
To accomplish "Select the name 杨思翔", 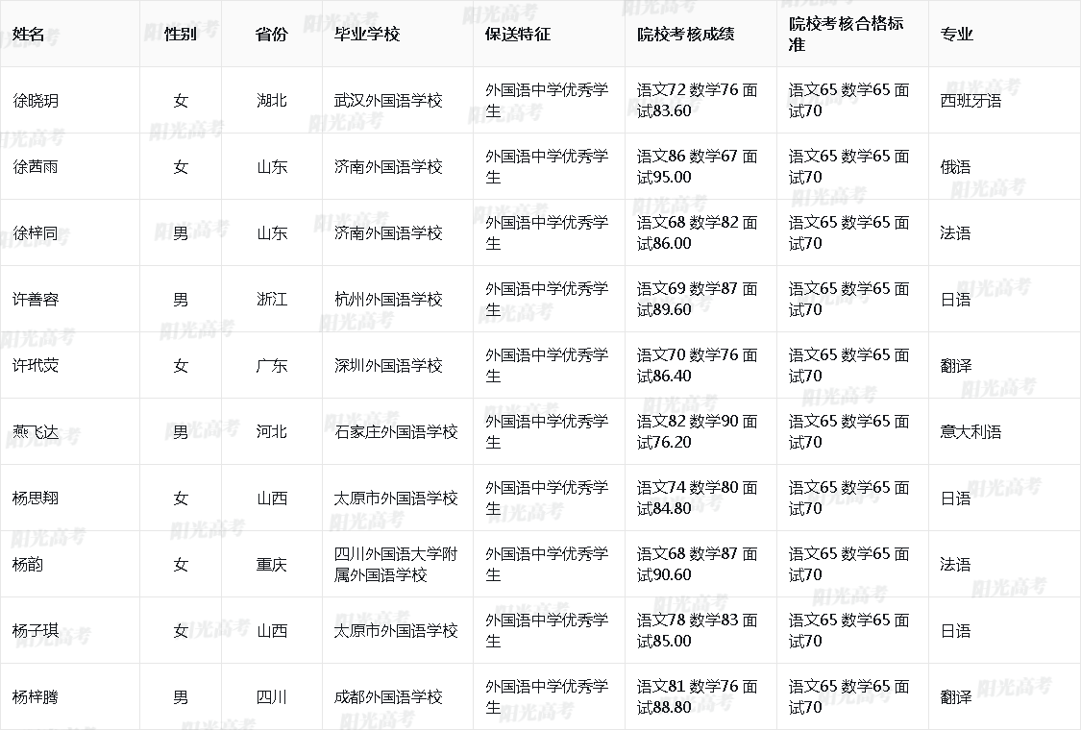I will pos(36,498).
